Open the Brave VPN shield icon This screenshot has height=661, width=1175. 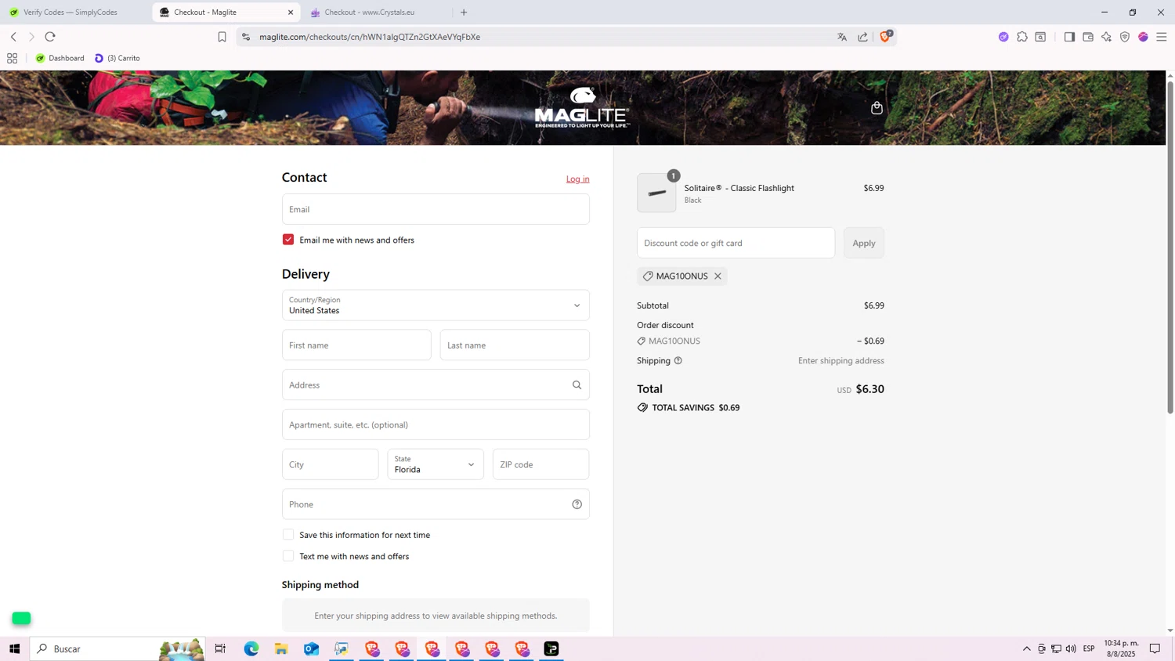point(1125,37)
